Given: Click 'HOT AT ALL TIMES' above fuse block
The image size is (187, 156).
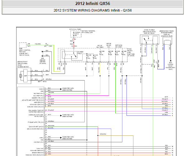Looking at the screenshot, I should tap(100, 46).
